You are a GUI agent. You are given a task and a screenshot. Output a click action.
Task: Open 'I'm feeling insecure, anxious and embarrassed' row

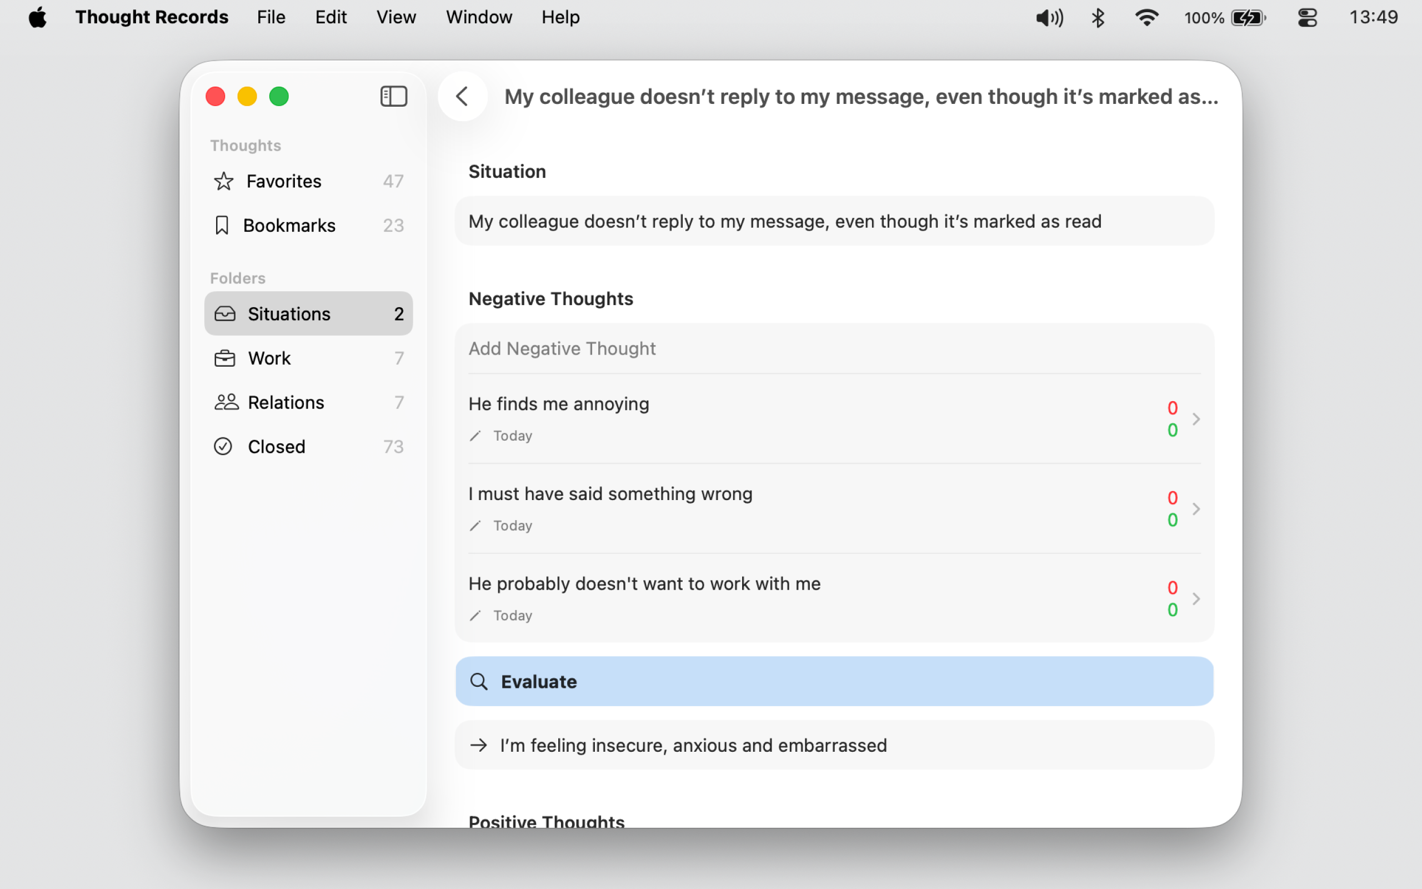pos(834,746)
